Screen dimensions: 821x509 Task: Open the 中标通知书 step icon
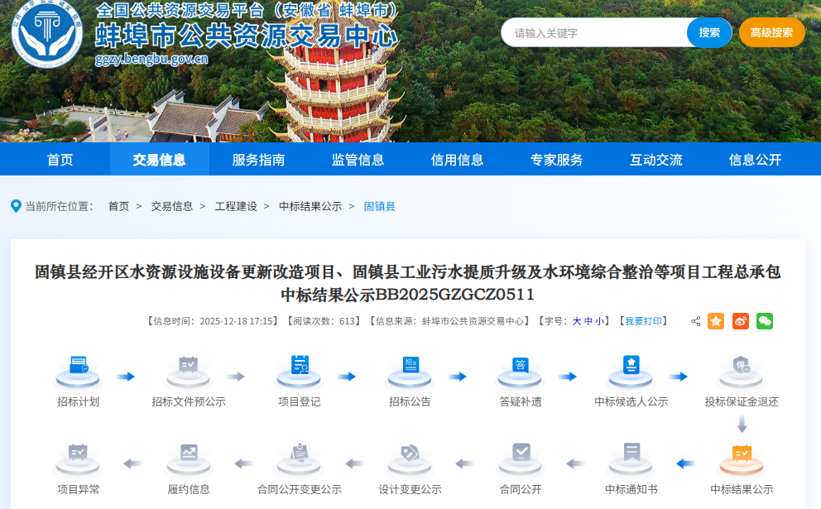[x=631, y=458]
